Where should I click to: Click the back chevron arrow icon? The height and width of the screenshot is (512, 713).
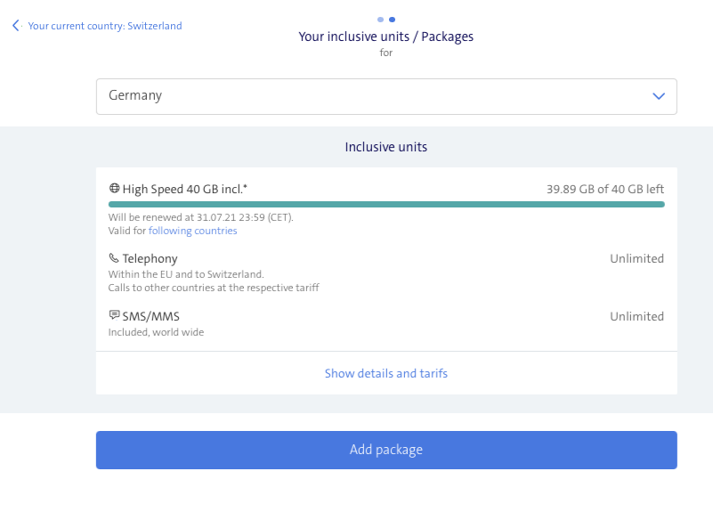[x=16, y=26]
